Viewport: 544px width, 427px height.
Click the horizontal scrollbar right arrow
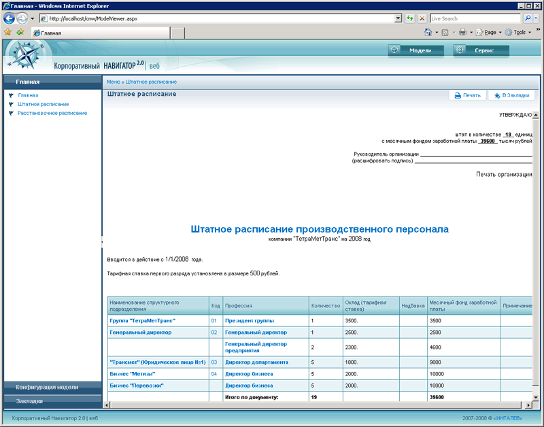tap(528, 405)
